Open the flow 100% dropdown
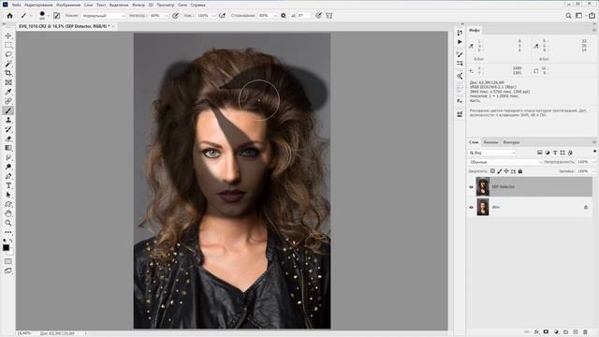Image resolution: width=599 pixels, height=337 pixels. pos(212,16)
